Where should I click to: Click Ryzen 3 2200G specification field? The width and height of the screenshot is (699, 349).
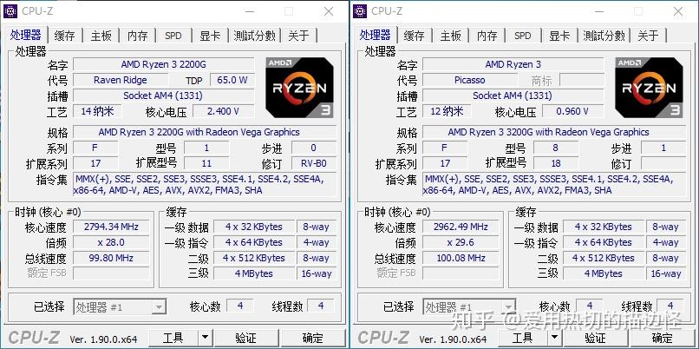tap(205, 132)
